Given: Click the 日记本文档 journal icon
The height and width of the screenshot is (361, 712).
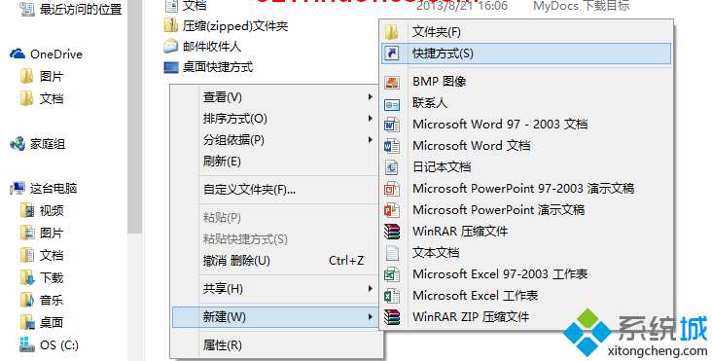Looking at the screenshot, I should [x=391, y=167].
